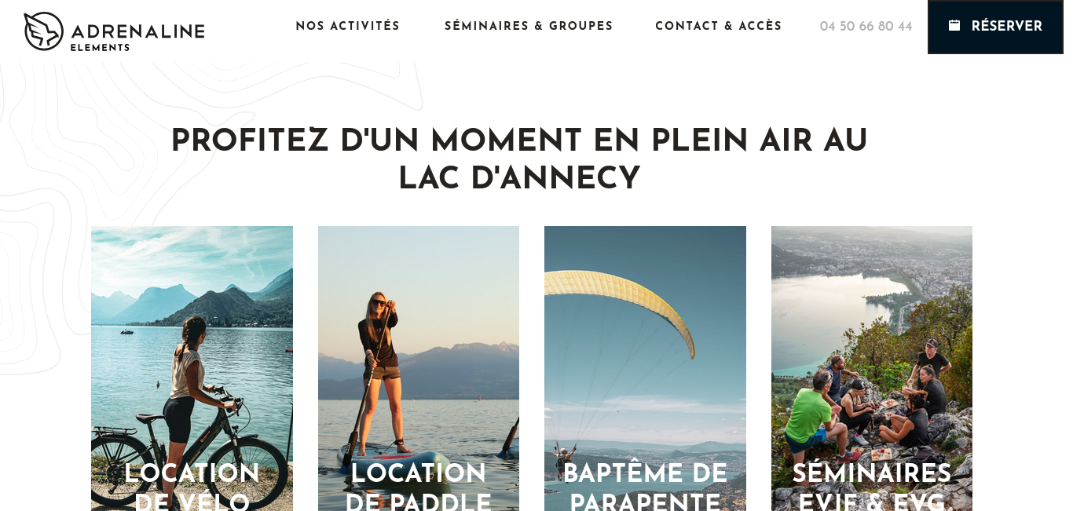Click the Réserver button label
The width and height of the screenshot is (1073, 511).
click(x=1006, y=26)
